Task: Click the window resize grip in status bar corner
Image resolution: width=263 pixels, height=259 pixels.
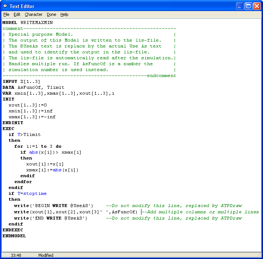Action: (x=259, y=255)
